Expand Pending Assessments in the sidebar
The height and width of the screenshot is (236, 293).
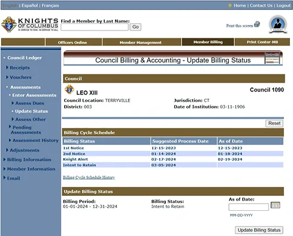(x=25, y=130)
